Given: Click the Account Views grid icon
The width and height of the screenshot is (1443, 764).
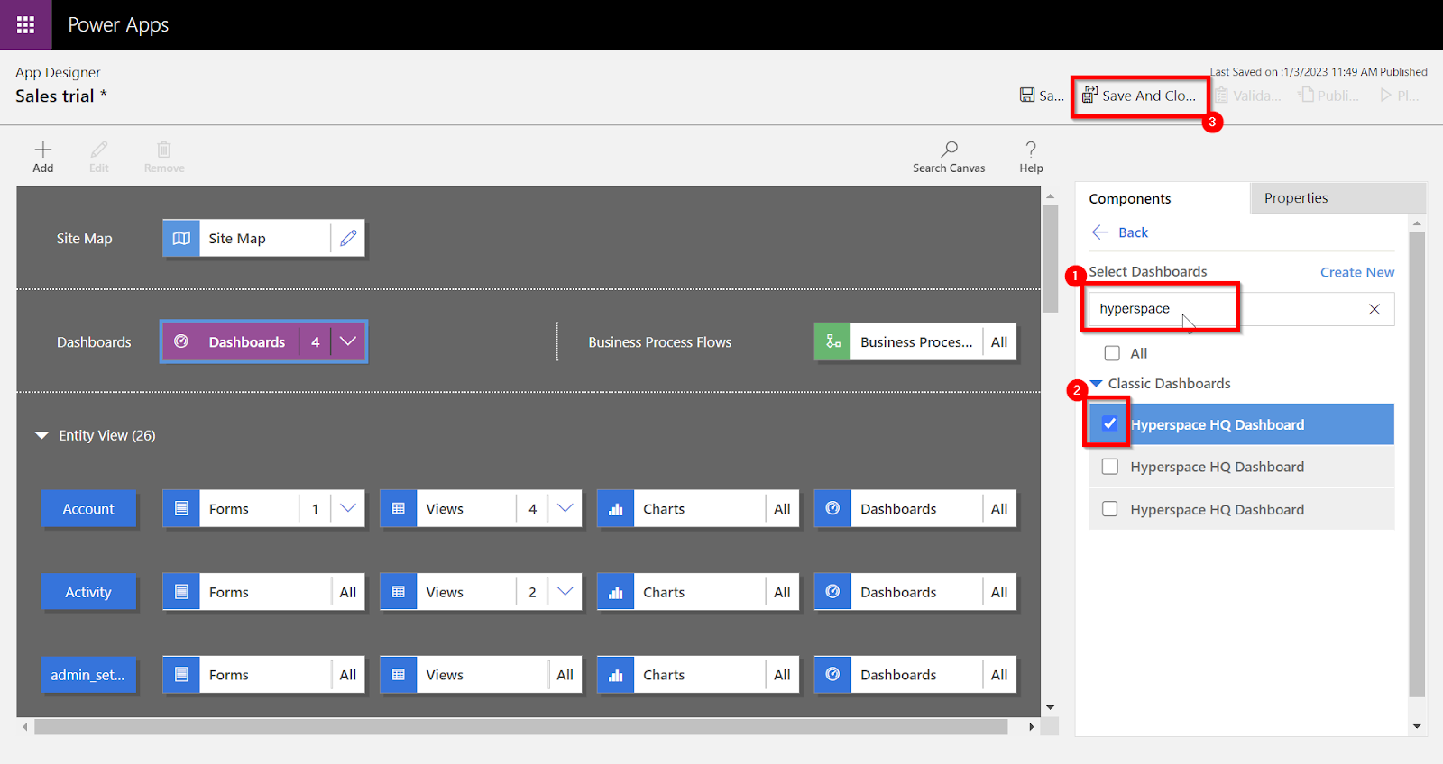Looking at the screenshot, I should (399, 509).
